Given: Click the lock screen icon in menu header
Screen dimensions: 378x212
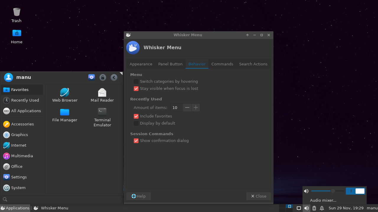Looking at the screenshot, I should 102,77.
